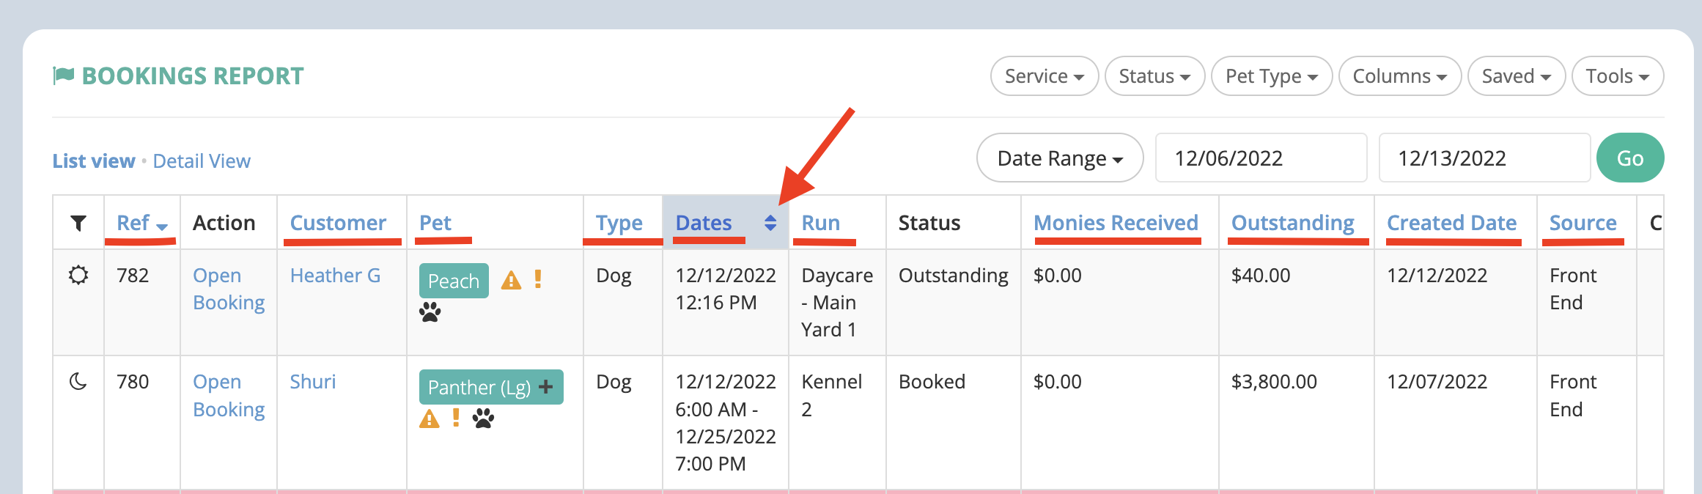Click ref number 782
This screenshot has height=494, width=1702.
[133, 276]
